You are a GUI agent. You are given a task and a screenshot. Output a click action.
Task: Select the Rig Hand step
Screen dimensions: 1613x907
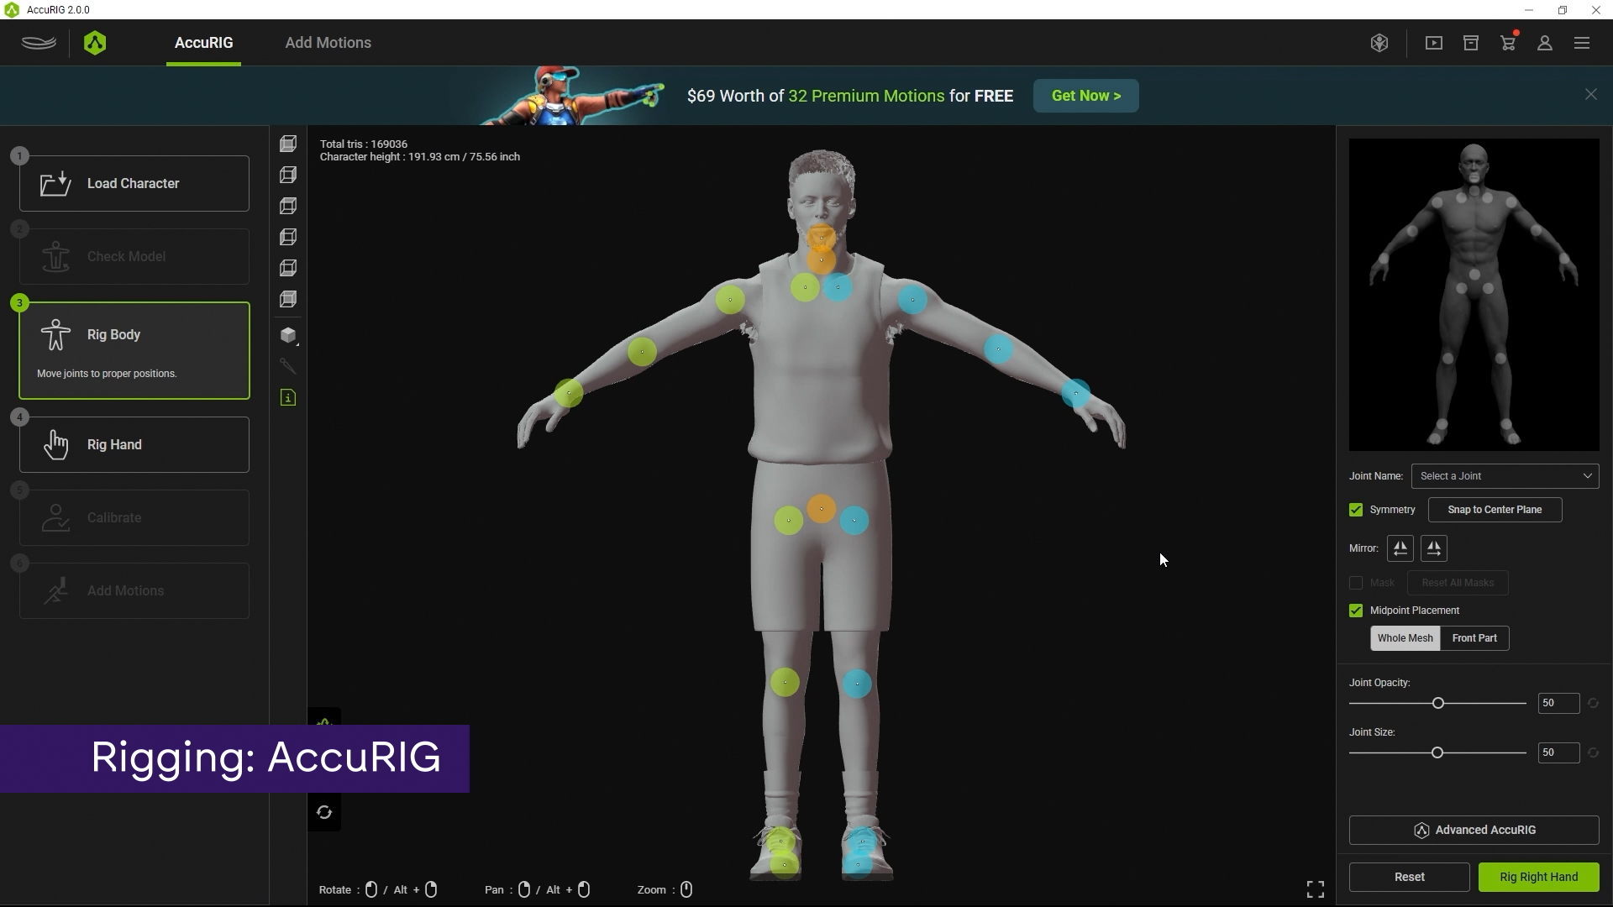pos(134,445)
